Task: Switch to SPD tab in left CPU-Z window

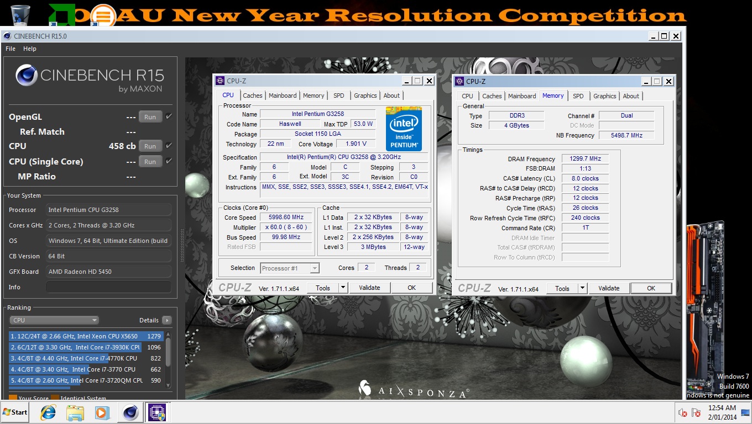Action: click(x=339, y=96)
